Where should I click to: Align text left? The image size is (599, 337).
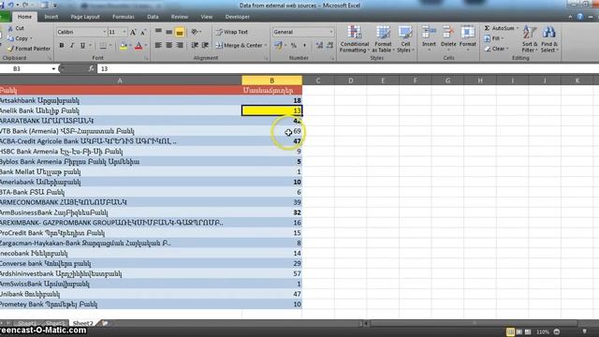[x=158, y=46]
